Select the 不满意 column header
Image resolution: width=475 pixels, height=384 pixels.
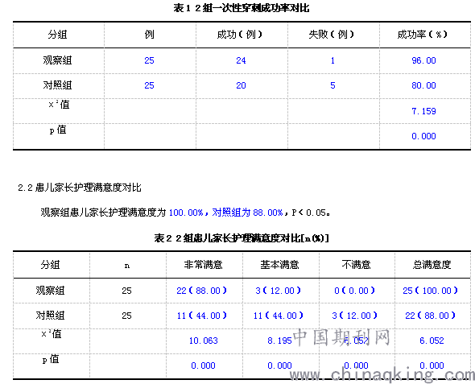coord(356,265)
